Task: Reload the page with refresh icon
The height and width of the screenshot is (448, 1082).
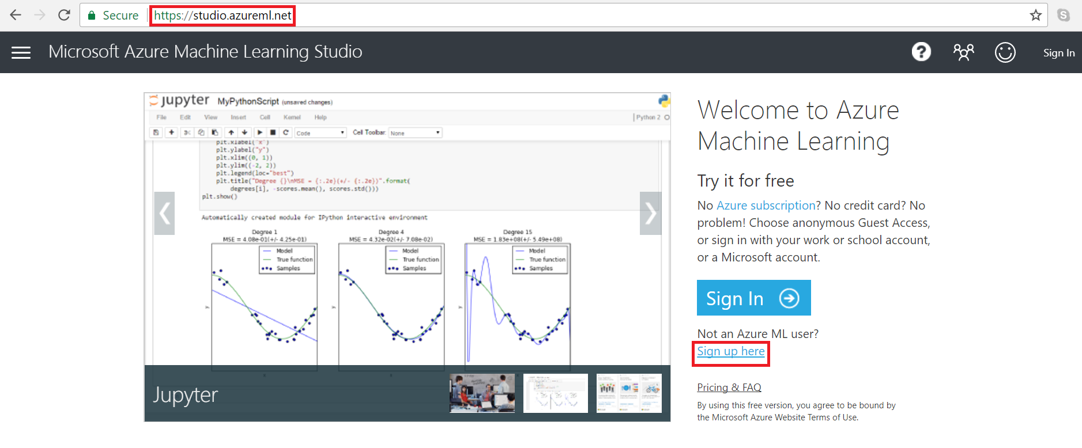Action: point(64,15)
